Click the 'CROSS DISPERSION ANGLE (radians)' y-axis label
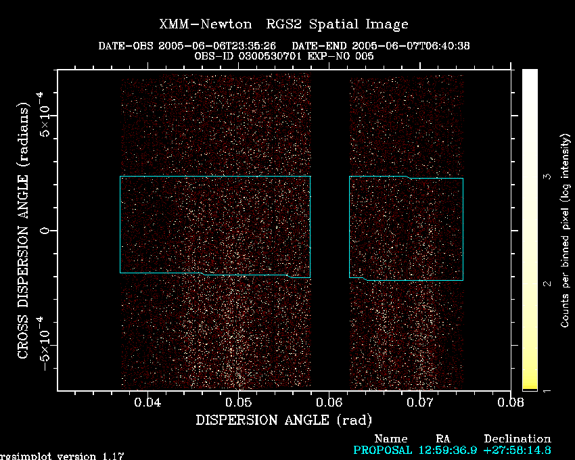 [24, 231]
